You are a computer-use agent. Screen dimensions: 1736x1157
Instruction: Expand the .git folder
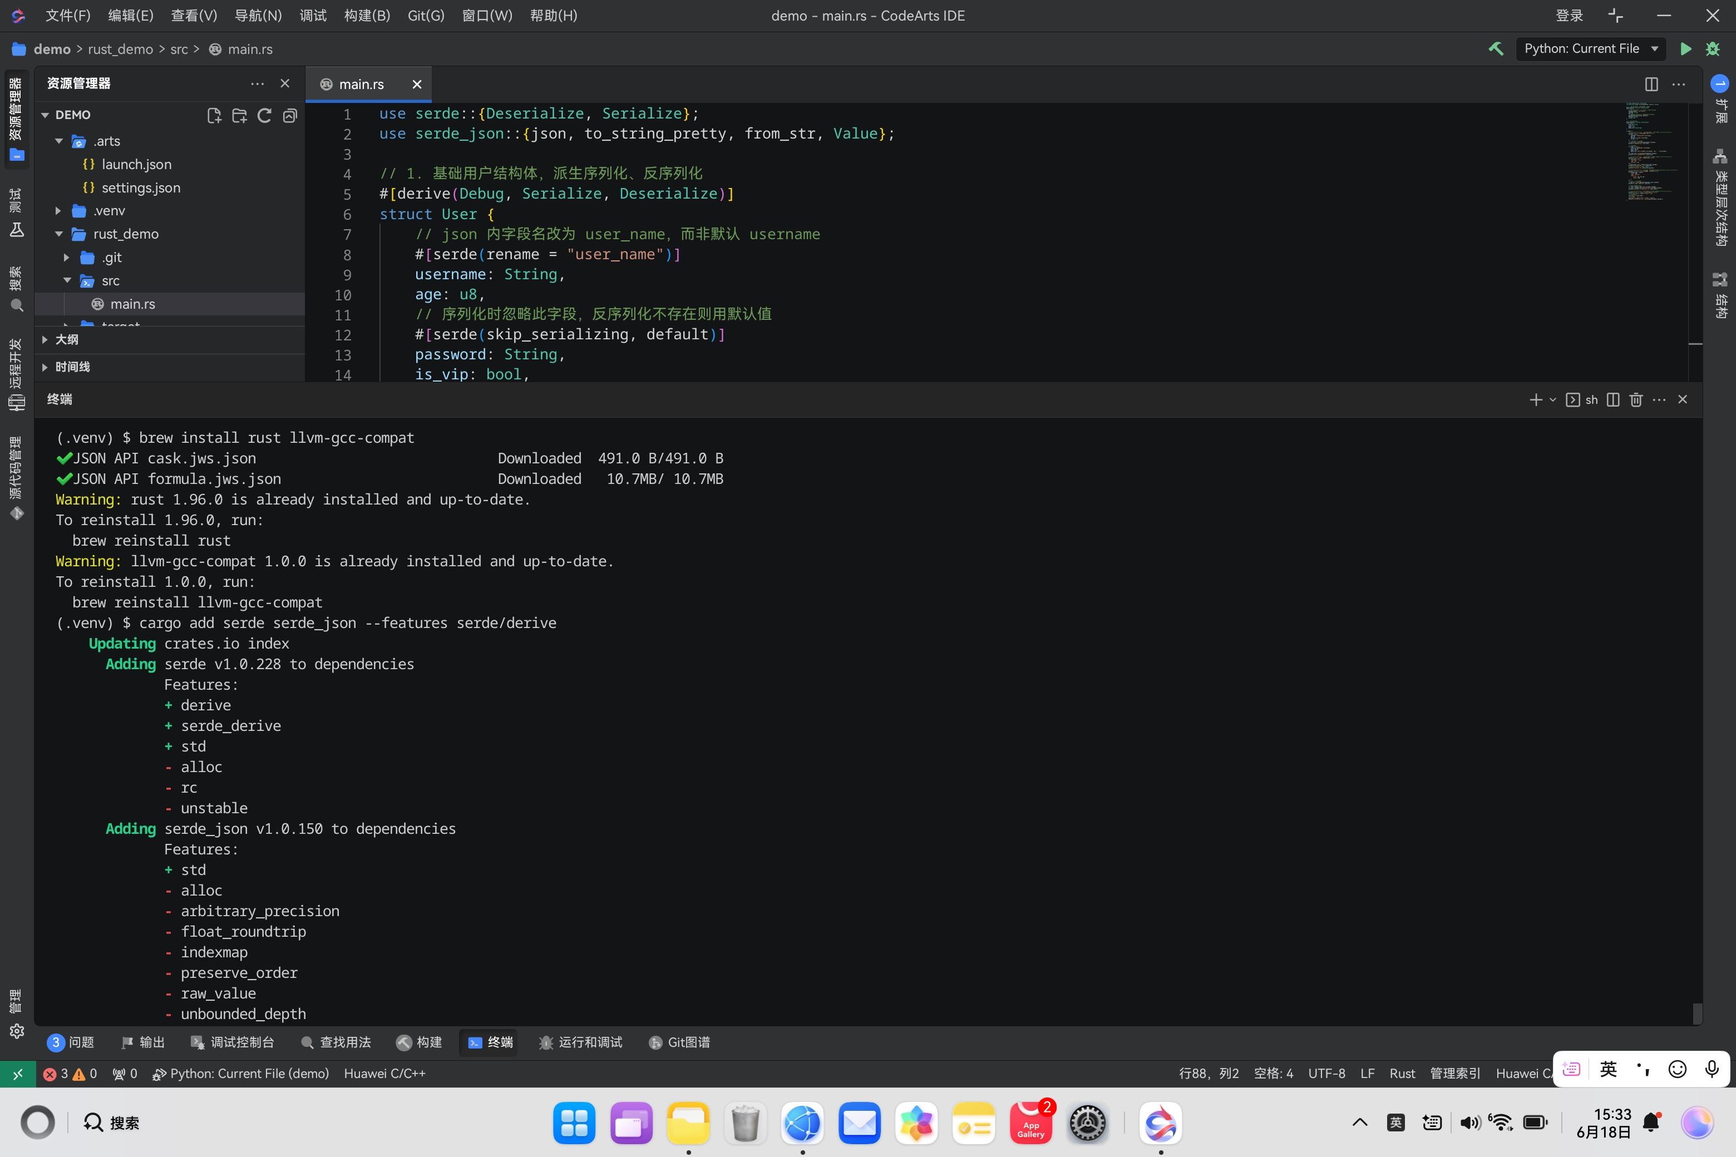point(66,258)
